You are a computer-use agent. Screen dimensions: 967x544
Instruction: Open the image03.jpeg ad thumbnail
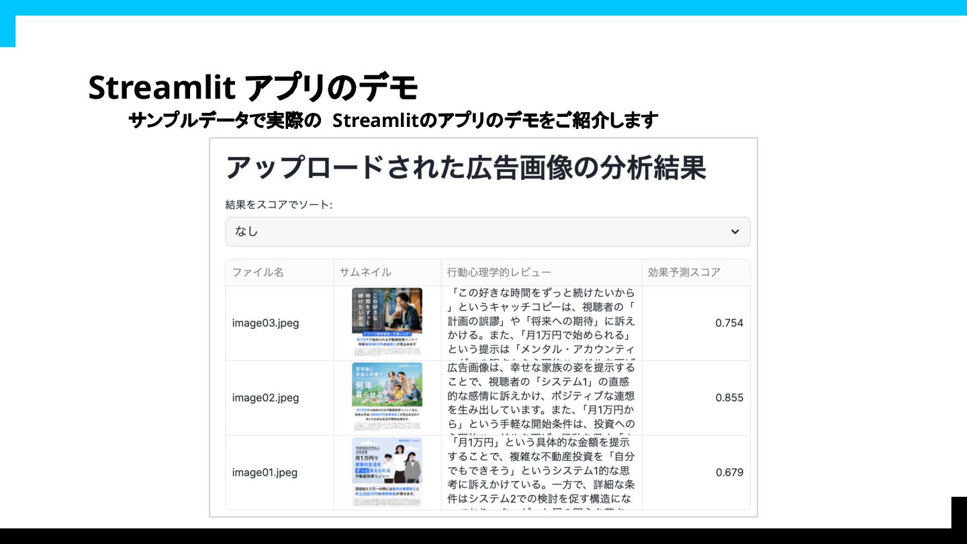387,323
